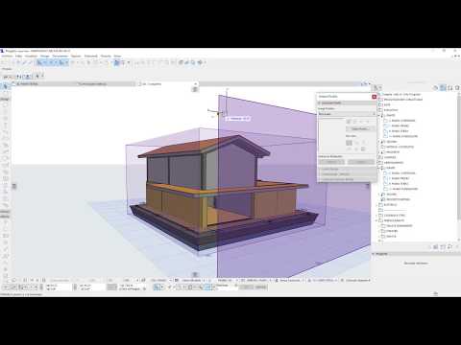Open the Archivio menu

point(7,56)
